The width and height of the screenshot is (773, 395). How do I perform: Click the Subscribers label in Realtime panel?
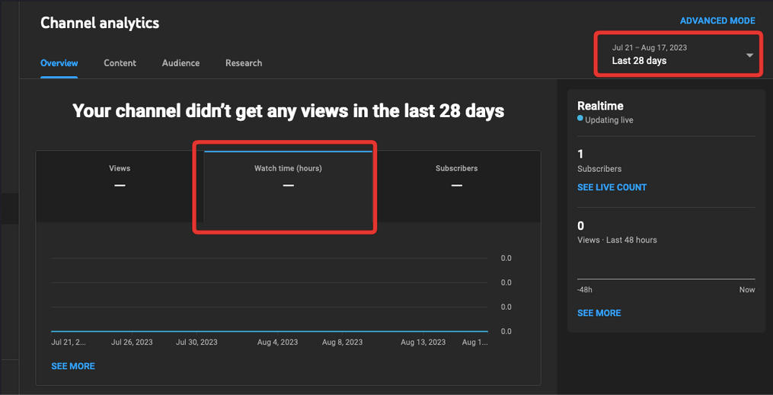(x=599, y=168)
